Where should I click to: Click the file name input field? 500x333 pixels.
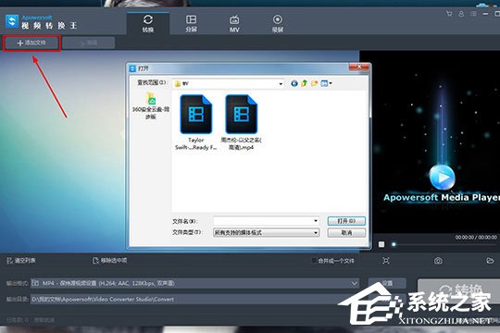point(267,221)
